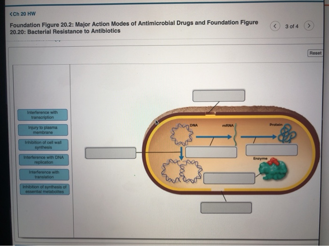This screenshot has height=246, width=329.
Task: Click the green enzyme molecule graphic
Action: coord(272,169)
